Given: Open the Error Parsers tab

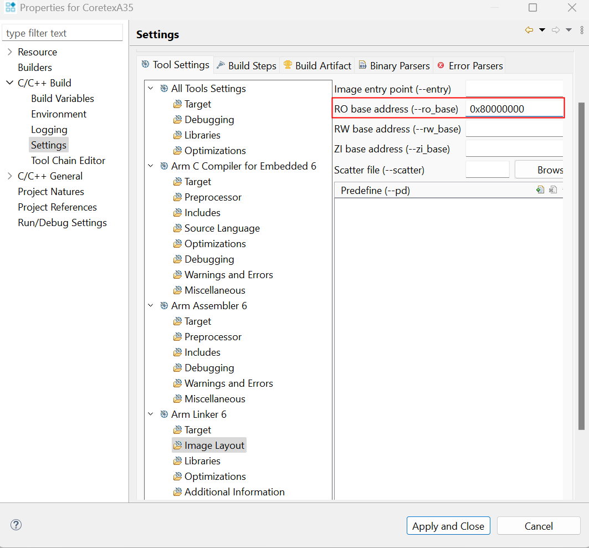Looking at the screenshot, I should pos(470,65).
